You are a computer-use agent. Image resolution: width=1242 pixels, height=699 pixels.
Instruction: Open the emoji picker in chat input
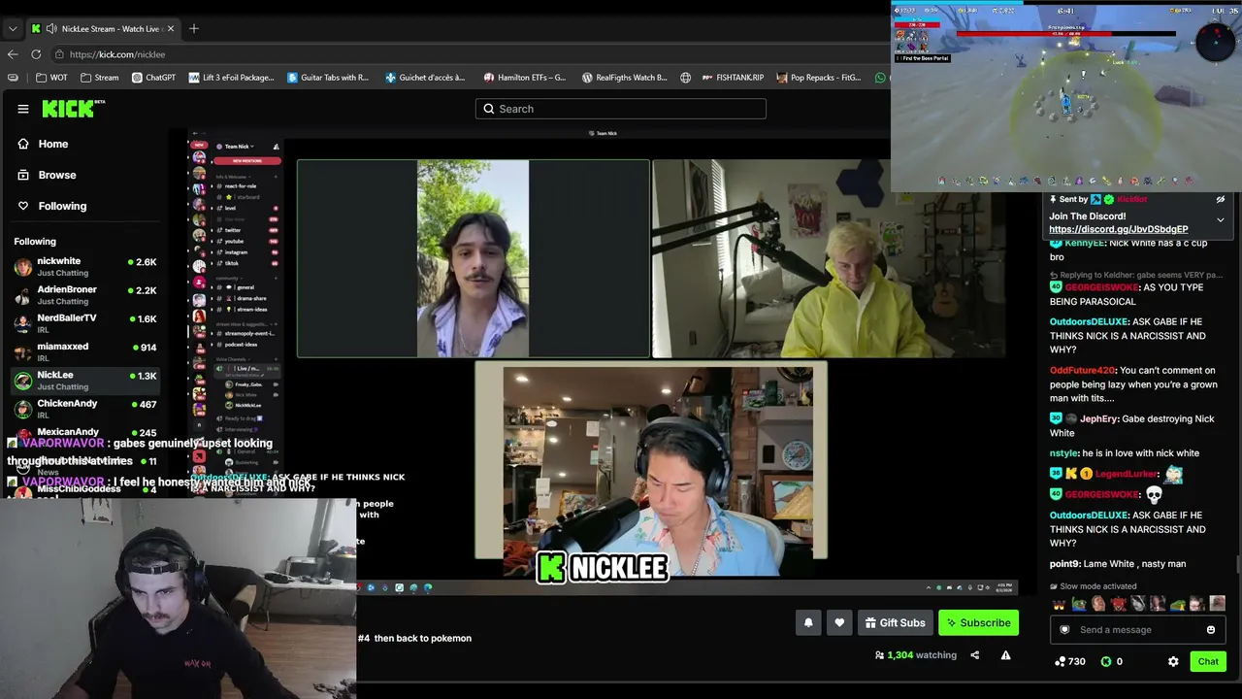[1210, 630]
